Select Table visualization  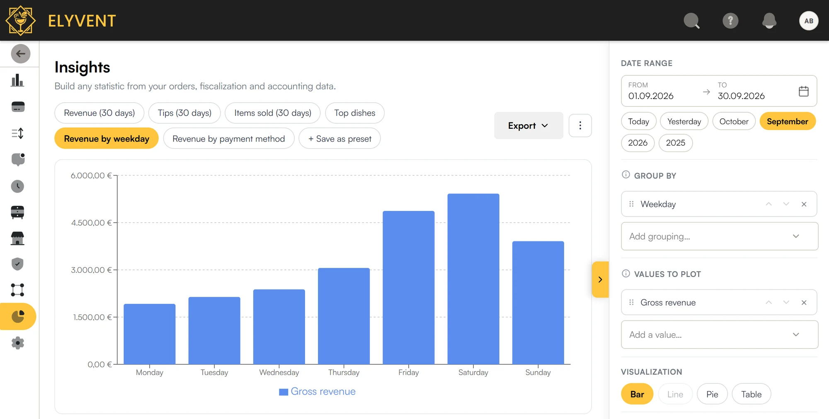(x=751, y=394)
